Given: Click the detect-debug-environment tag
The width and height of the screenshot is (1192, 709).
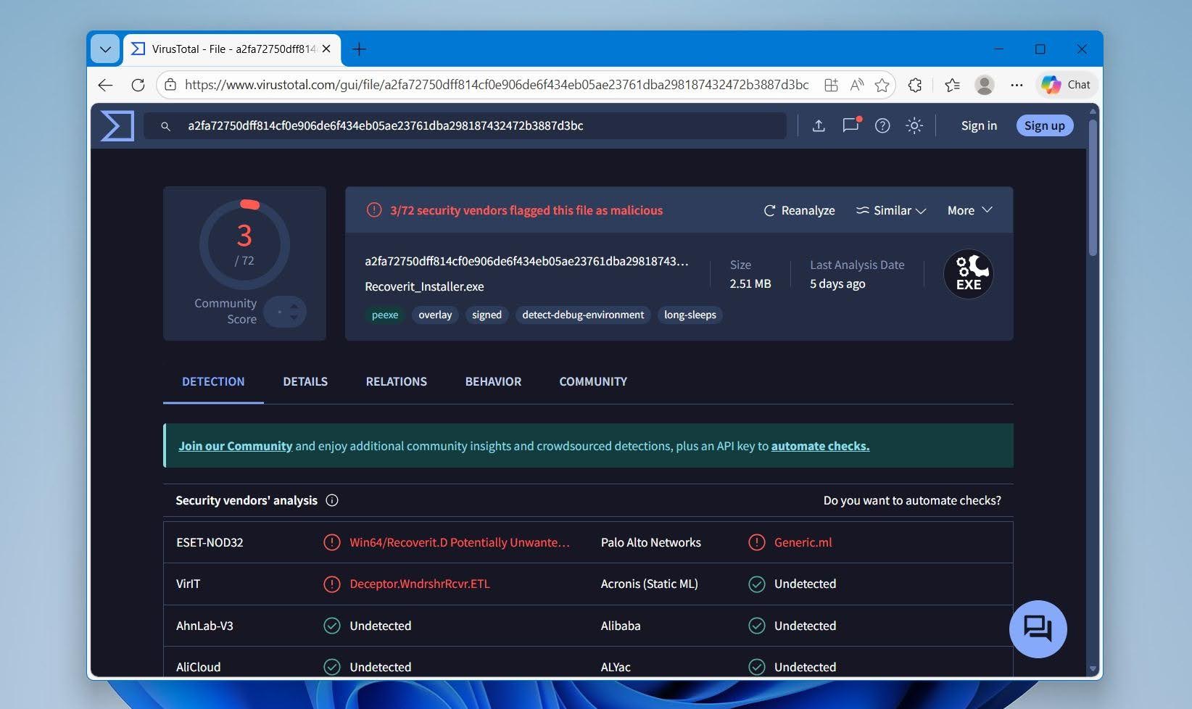Looking at the screenshot, I should (583, 315).
